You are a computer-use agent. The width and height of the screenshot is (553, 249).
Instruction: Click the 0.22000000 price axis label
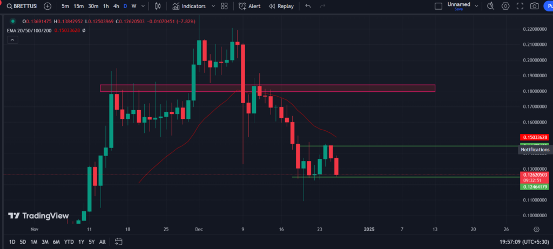click(534, 29)
